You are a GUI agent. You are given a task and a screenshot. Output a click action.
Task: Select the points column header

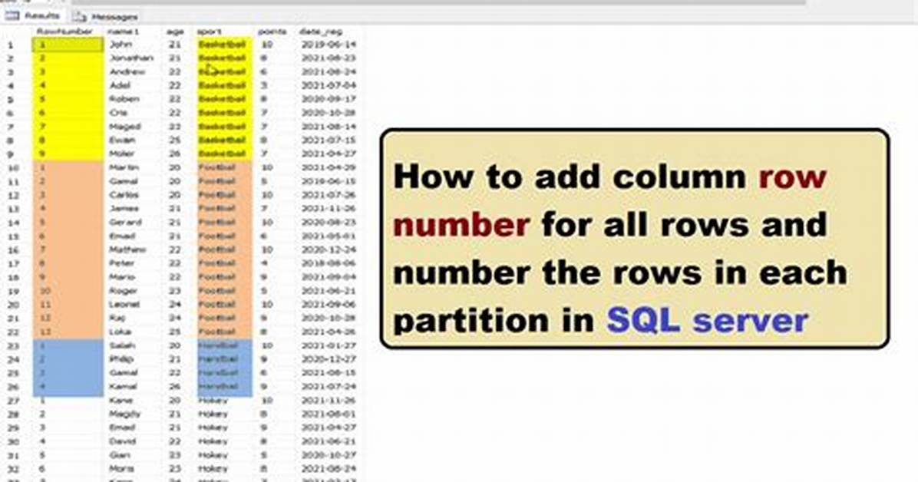click(272, 31)
